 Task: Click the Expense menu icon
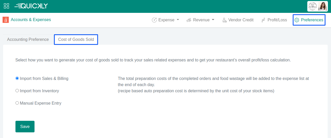[154, 20]
